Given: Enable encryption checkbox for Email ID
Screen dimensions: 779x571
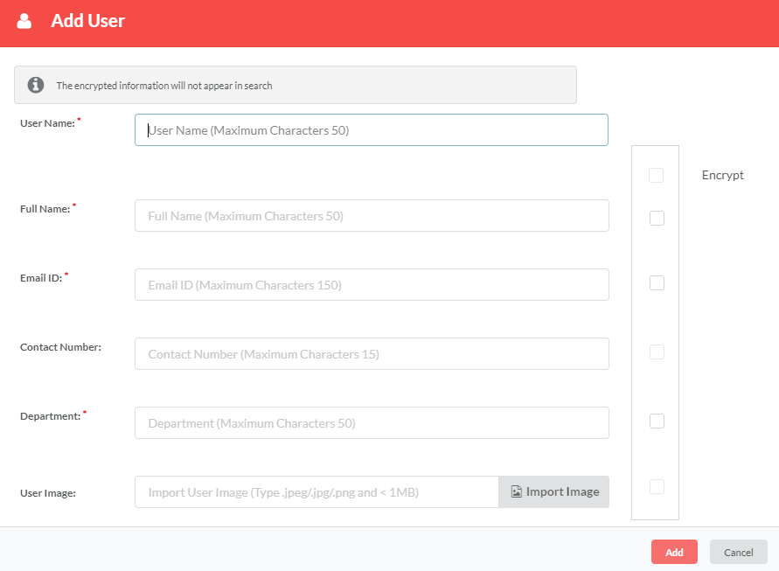Looking at the screenshot, I should point(657,282).
